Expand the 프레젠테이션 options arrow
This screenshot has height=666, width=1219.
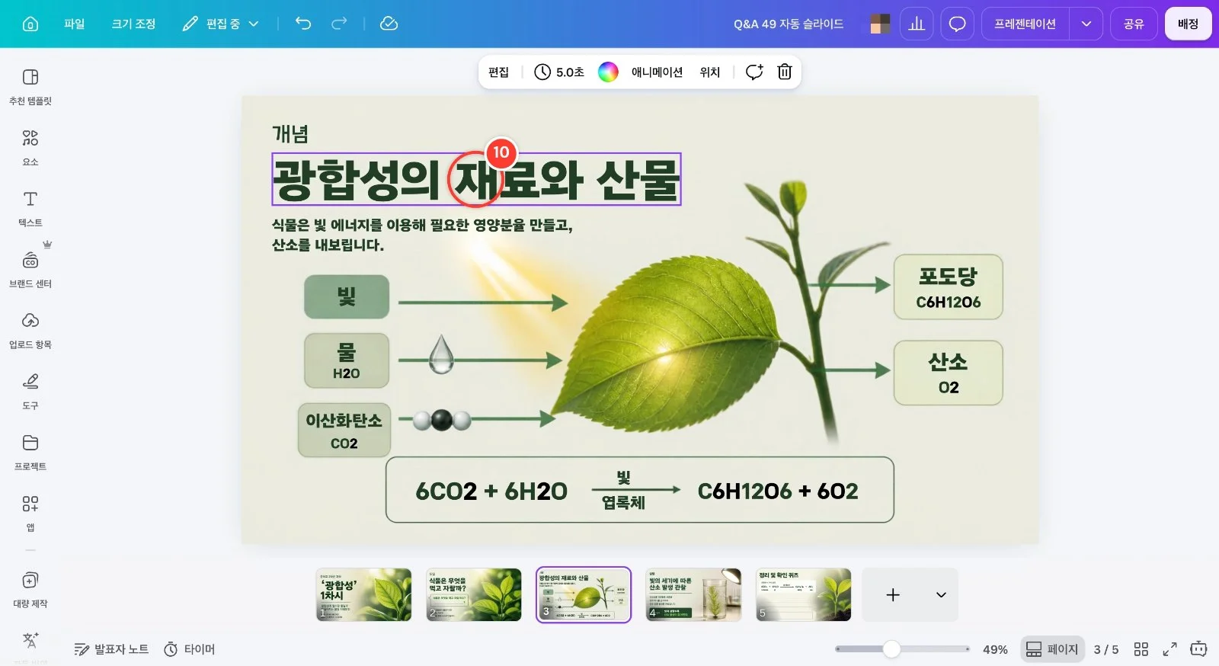tap(1086, 24)
